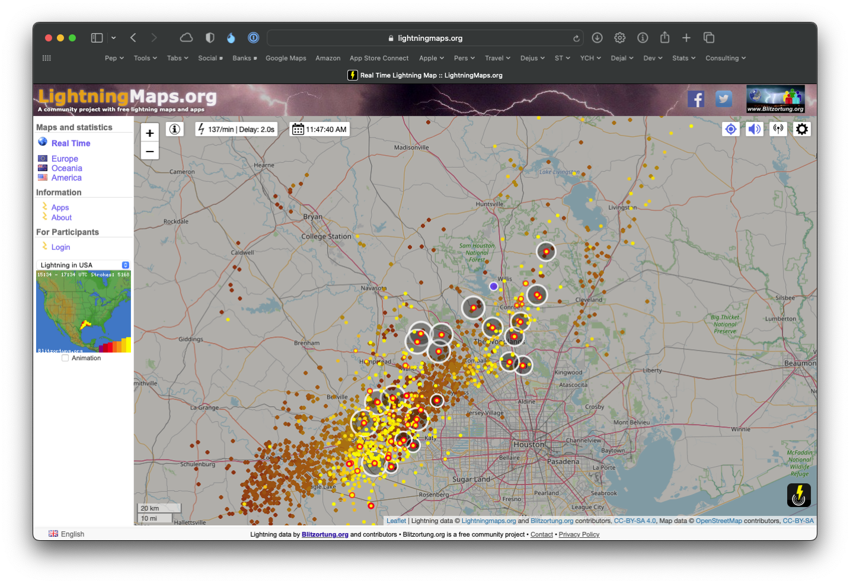Open the Leaflet attribution link
This screenshot has width=850, height=584.
click(x=397, y=521)
